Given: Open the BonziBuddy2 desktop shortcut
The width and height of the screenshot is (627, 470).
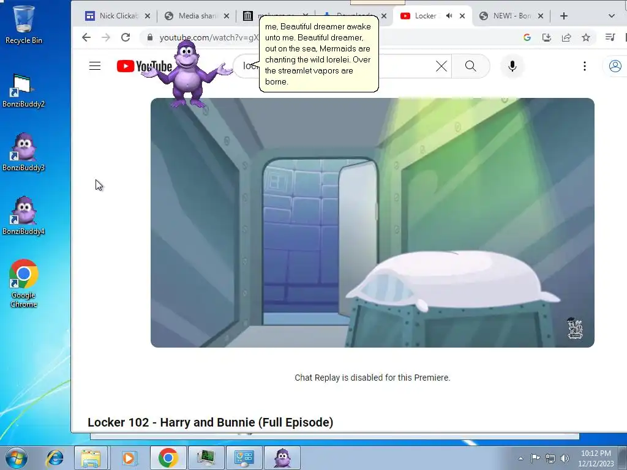Looking at the screenshot, I should 23,91.
